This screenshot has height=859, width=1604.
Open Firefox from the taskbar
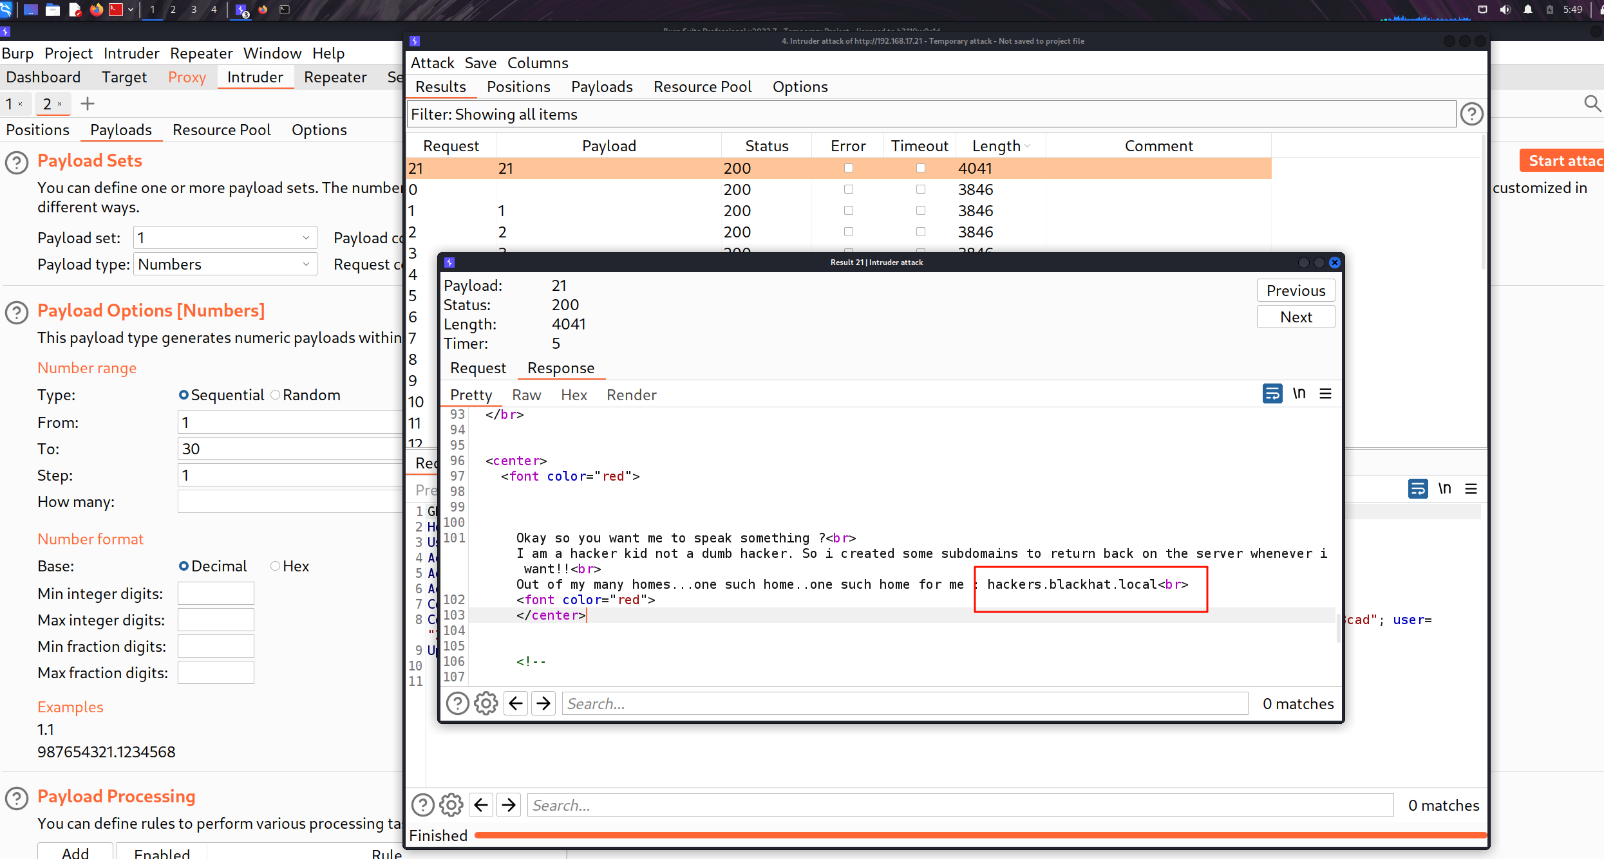[x=97, y=10]
